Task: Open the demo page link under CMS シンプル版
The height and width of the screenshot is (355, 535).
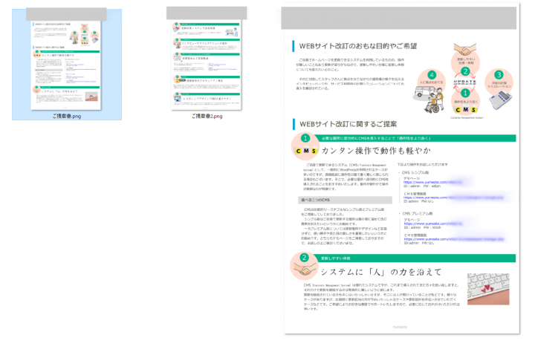Action: pos(432,182)
